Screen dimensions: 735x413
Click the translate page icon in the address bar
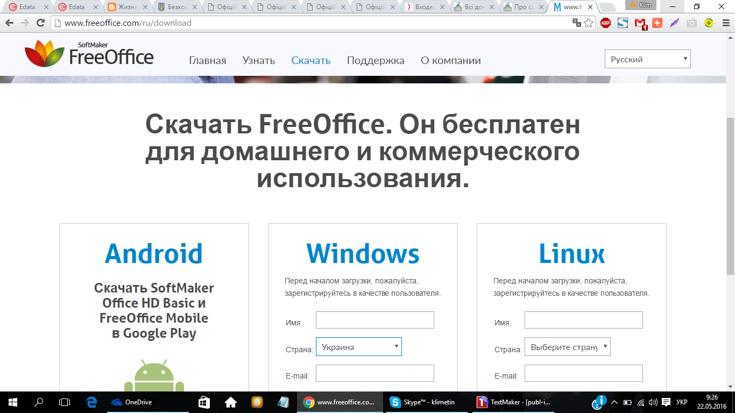pyautogui.click(x=576, y=23)
